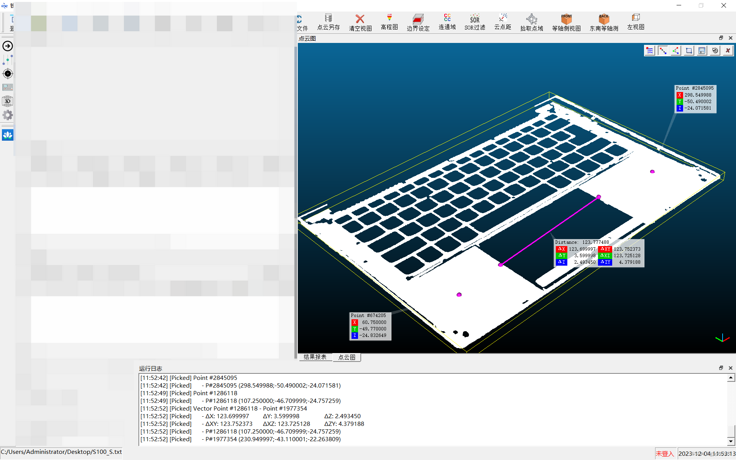Toggle the point list picking mode
The image size is (736, 460).
[650, 51]
